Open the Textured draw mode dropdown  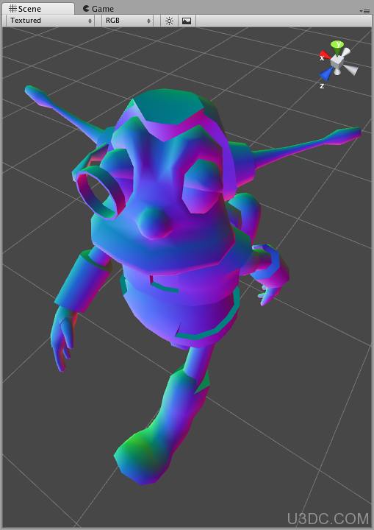pos(50,21)
